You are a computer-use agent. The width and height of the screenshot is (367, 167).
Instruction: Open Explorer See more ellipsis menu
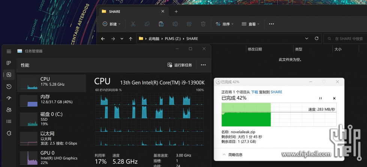point(271,24)
